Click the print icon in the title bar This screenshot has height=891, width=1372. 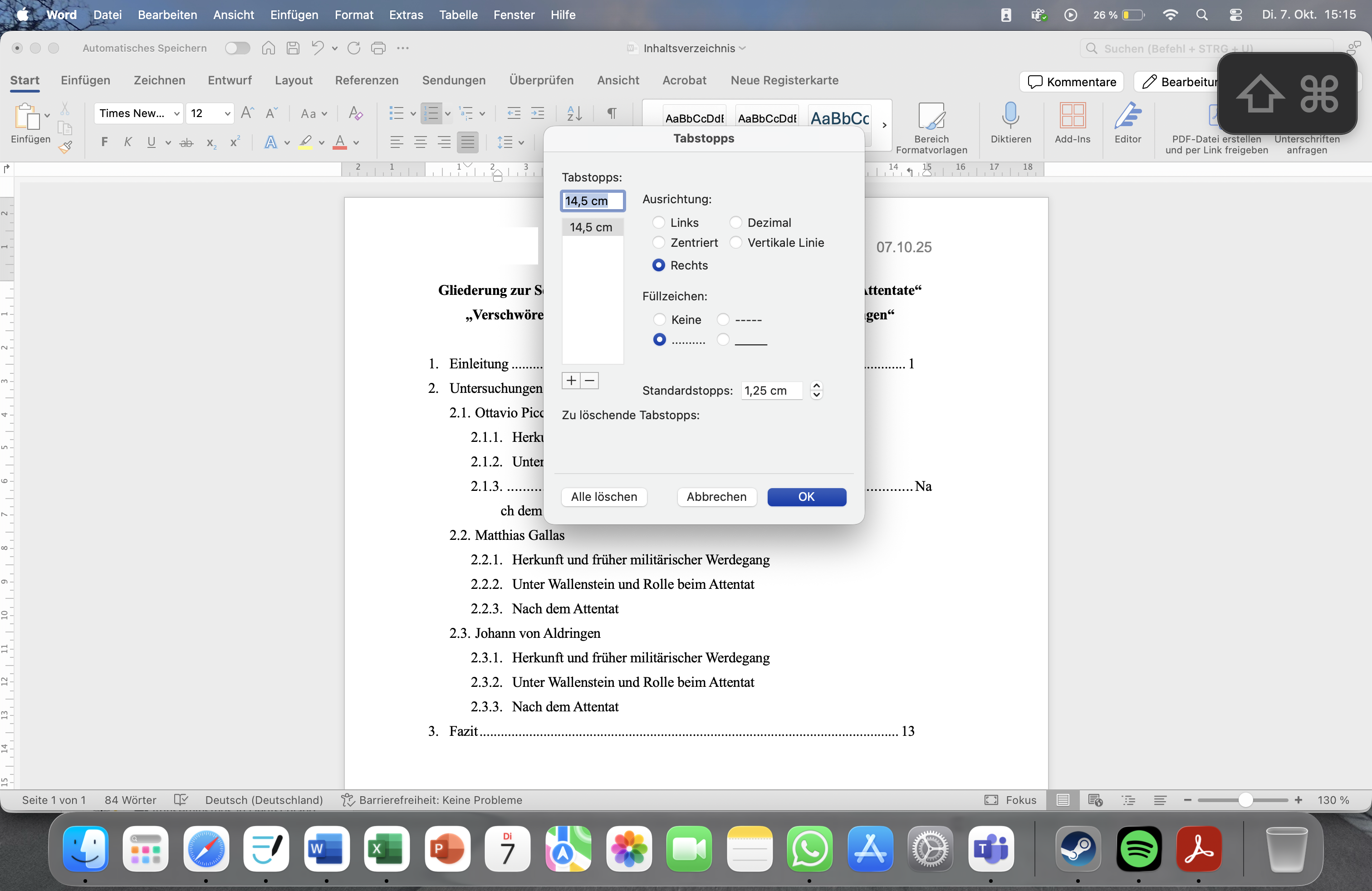pos(378,49)
